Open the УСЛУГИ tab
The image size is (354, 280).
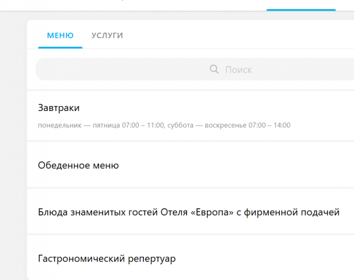point(107,36)
